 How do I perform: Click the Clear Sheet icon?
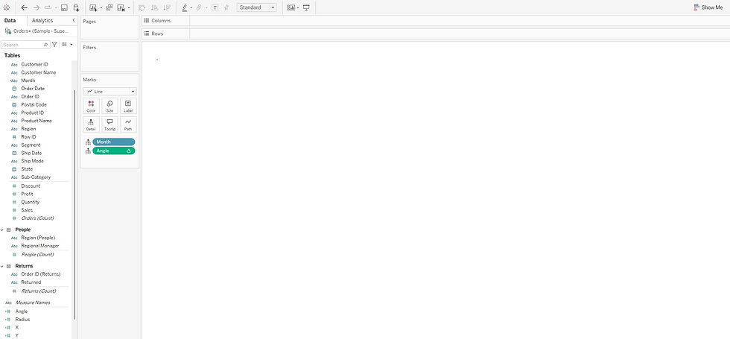[x=121, y=7]
